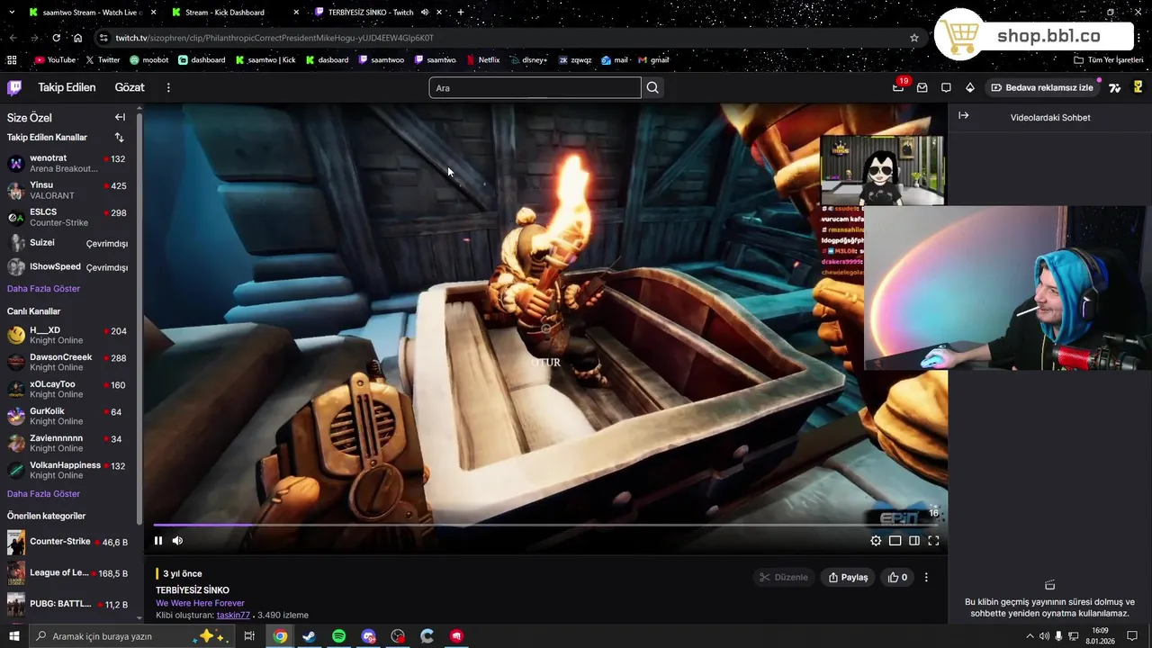1152x648 pixels.
Task: Collapse the Size Özel sidebar
Action: [x=120, y=117]
